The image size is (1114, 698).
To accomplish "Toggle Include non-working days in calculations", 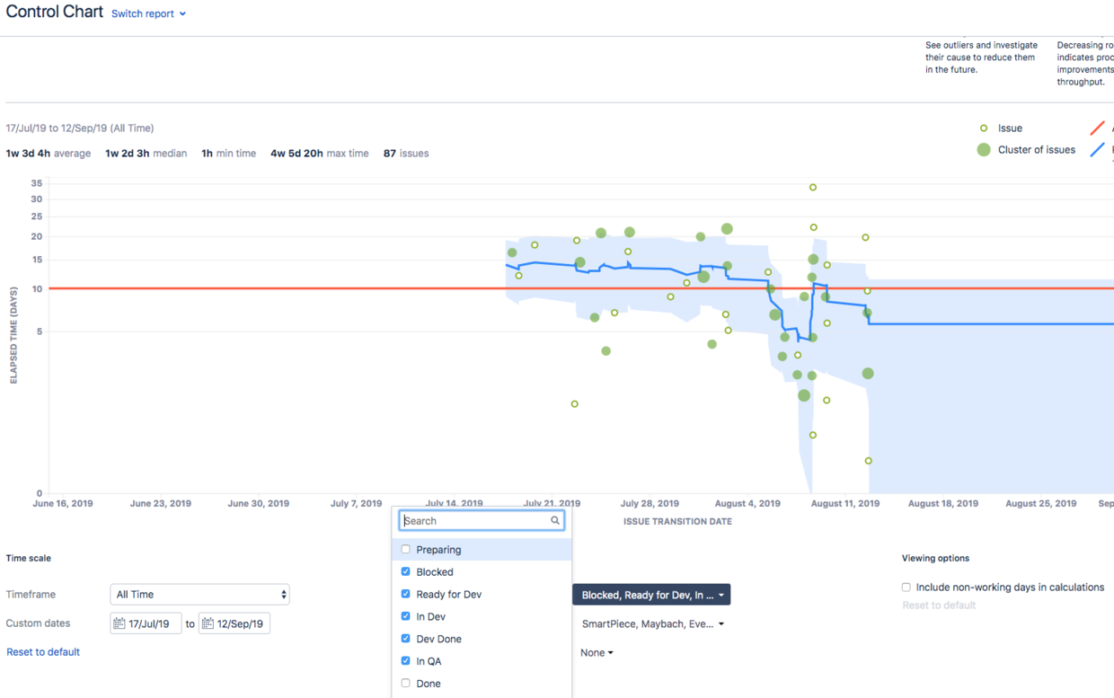I will point(906,588).
